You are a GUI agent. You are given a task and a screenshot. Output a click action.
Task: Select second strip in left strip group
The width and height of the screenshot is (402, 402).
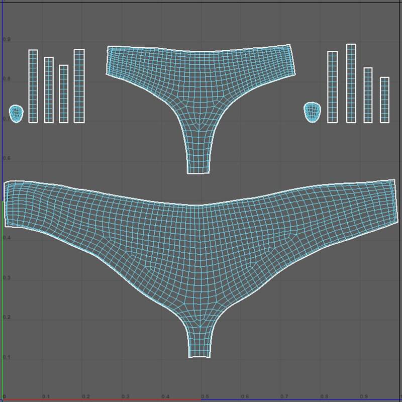click(x=49, y=89)
